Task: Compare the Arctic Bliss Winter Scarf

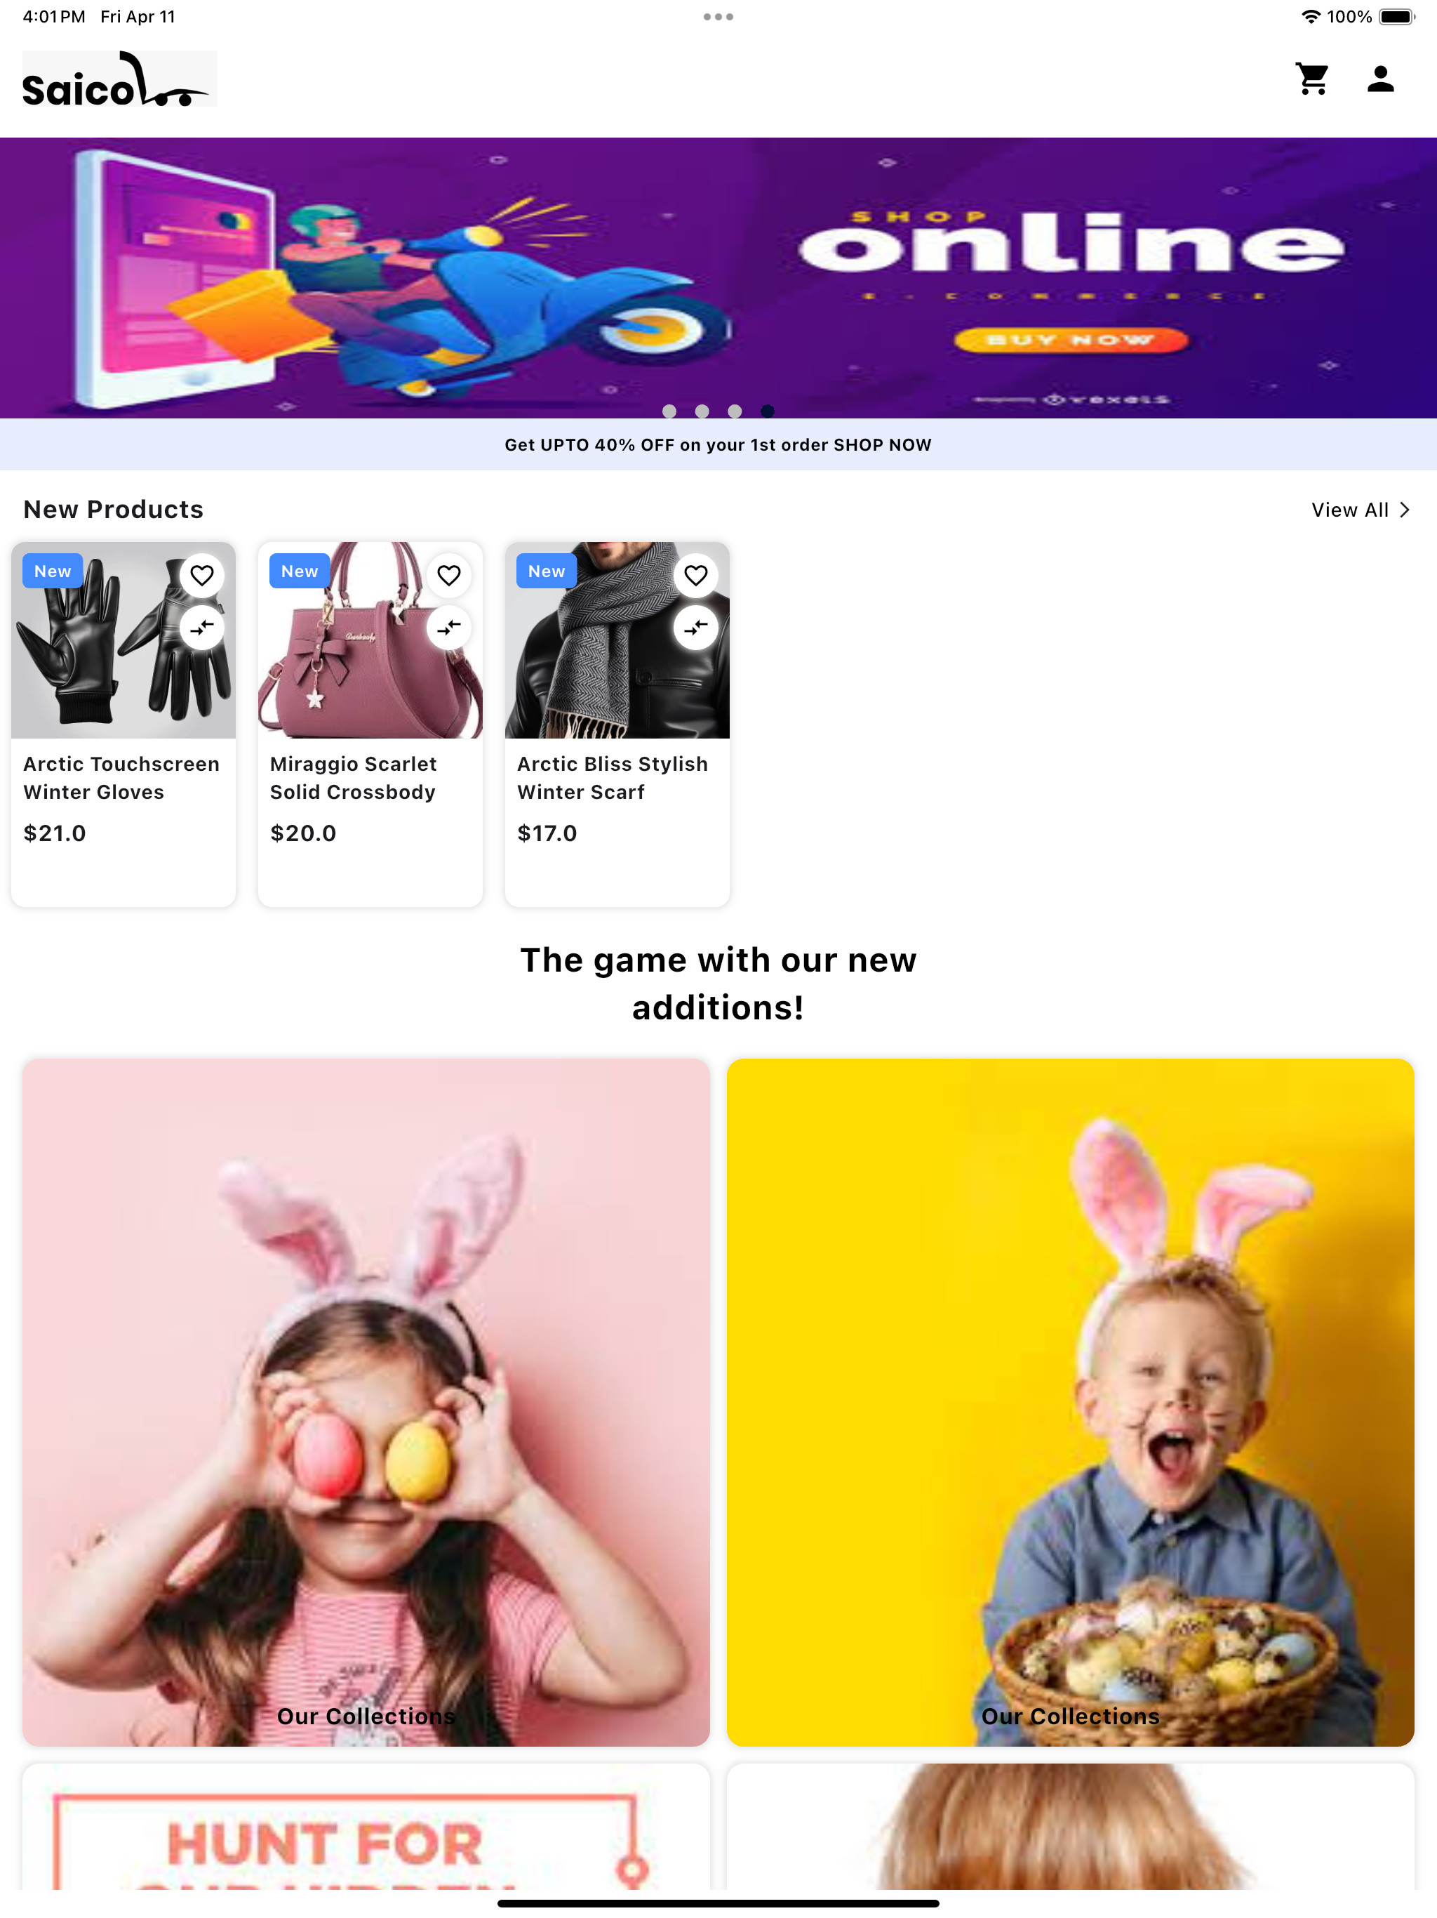Action: (x=696, y=627)
